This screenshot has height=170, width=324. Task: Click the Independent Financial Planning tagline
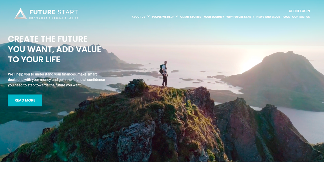pyautogui.click(x=54, y=18)
